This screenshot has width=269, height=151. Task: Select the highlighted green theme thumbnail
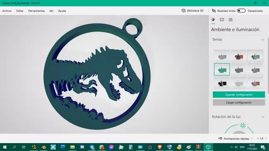click(222, 70)
